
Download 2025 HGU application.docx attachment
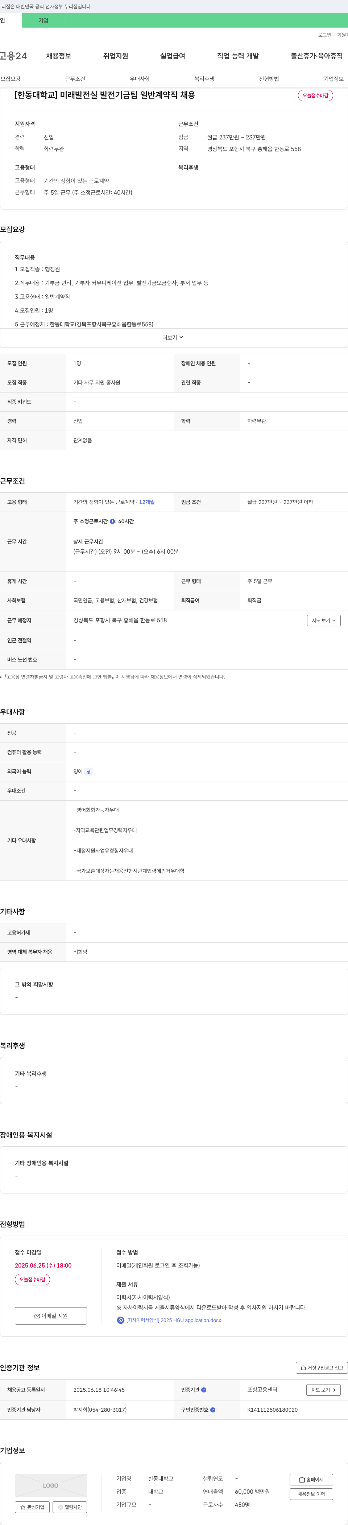click(173, 1320)
